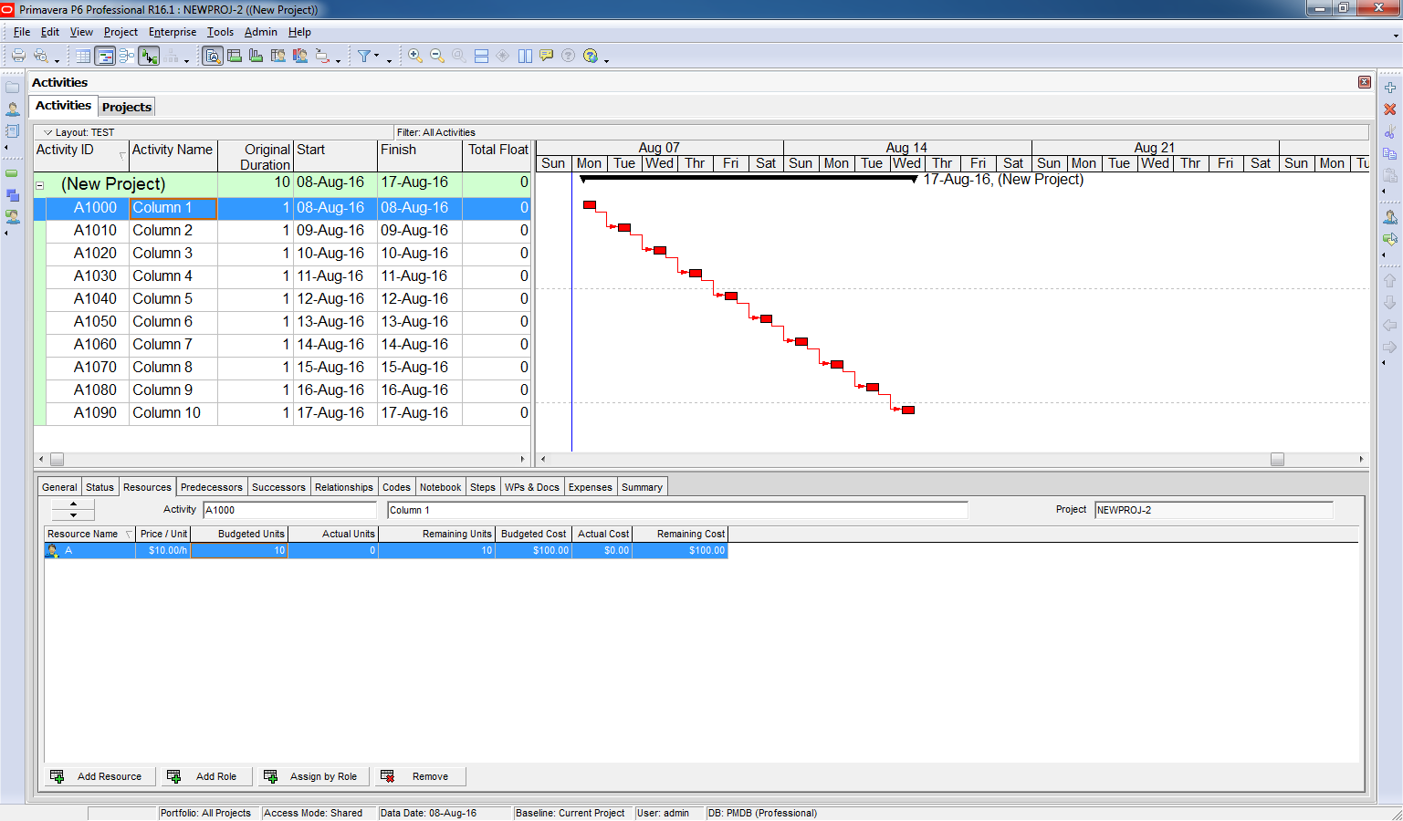Toggle relationship lines display in toolbar
This screenshot has height=821, width=1403.
pyautogui.click(x=149, y=56)
